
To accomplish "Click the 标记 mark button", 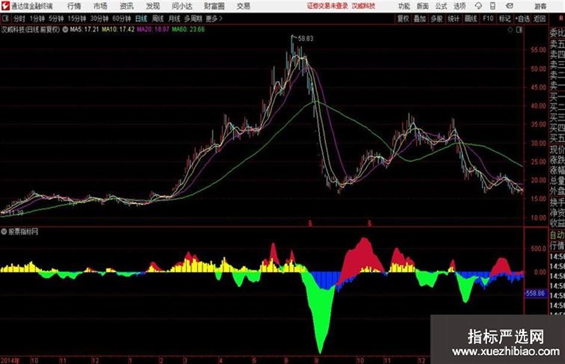I will pos(505,19).
